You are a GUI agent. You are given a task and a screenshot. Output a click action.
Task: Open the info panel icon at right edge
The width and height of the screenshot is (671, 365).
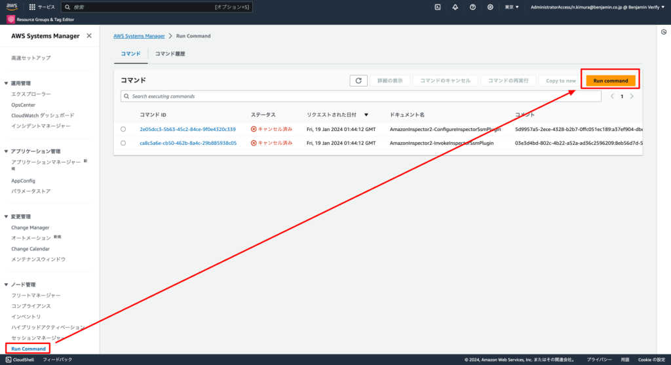[664, 32]
